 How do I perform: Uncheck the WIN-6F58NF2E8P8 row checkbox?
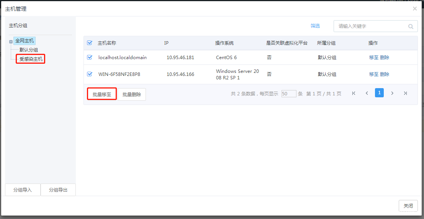(x=90, y=74)
